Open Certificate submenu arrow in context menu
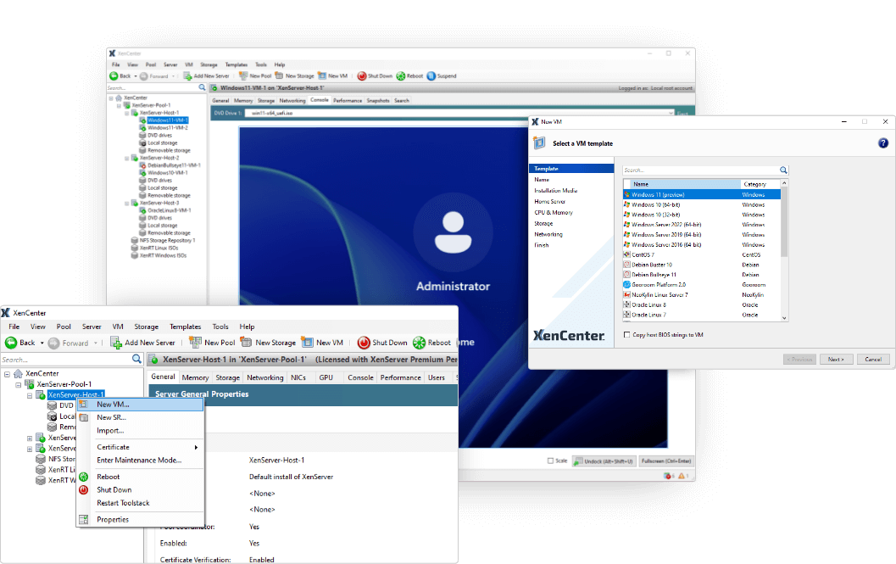This screenshot has width=896, height=564. [196, 447]
